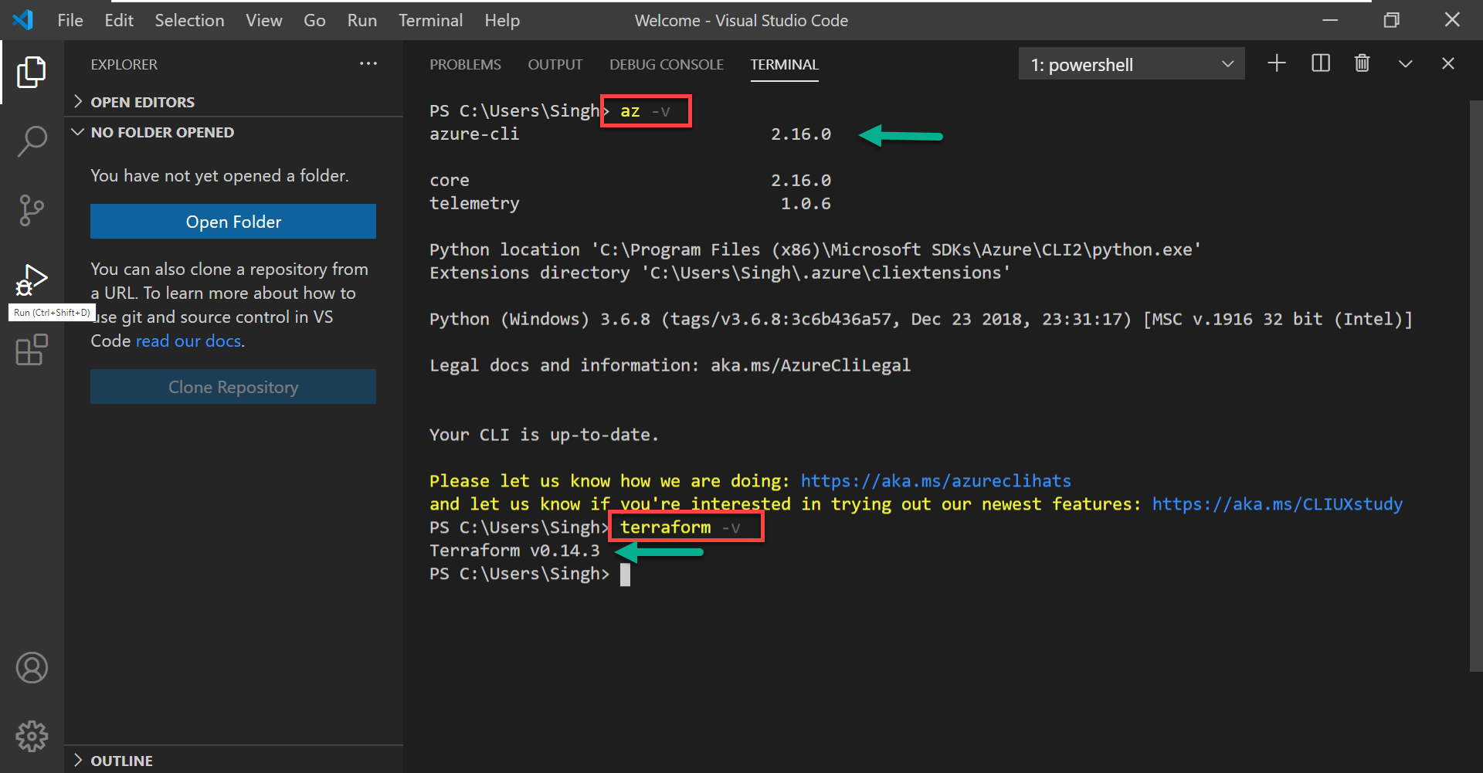Click the terminal vertical scrollbar
Viewport: 1483px width, 773px height.
pos(1475,386)
